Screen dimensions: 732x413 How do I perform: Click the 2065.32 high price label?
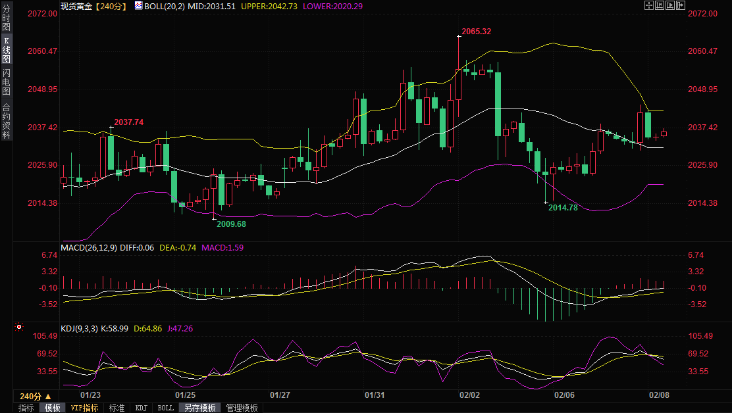(x=476, y=31)
